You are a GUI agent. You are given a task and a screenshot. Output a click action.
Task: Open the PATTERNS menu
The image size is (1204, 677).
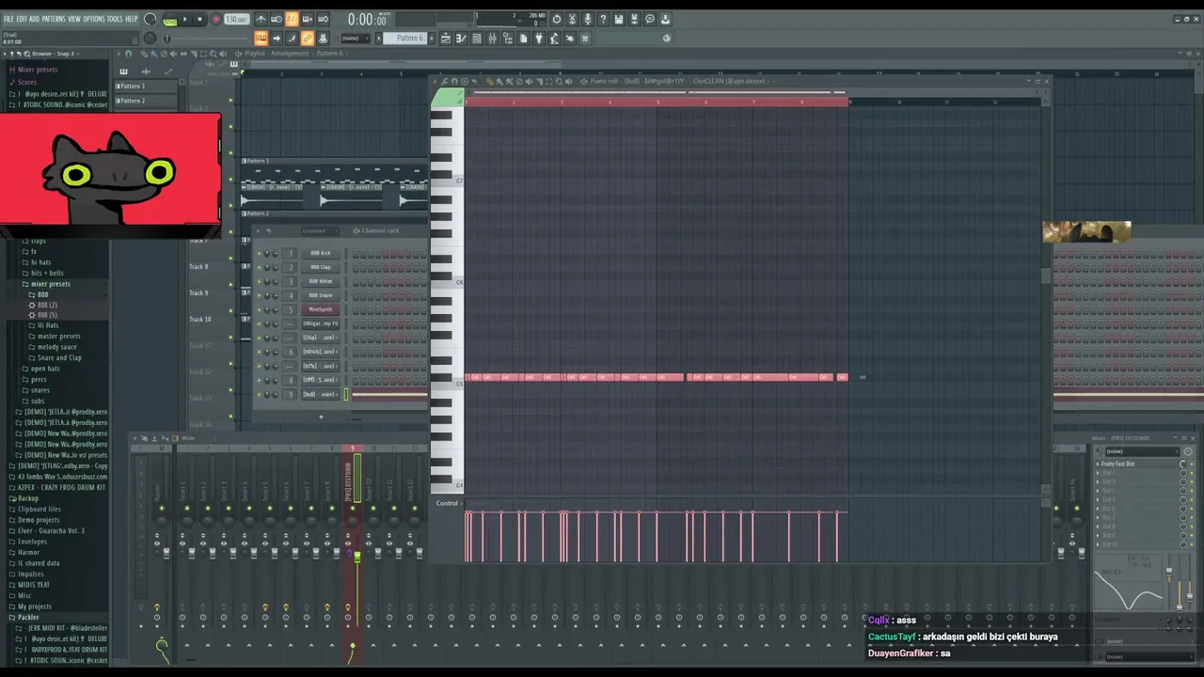coord(54,19)
